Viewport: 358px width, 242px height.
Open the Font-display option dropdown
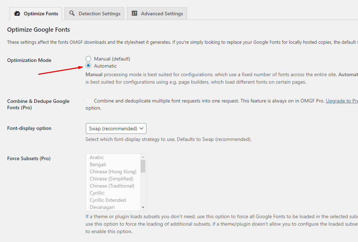pyautogui.click(x=116, y=128)
